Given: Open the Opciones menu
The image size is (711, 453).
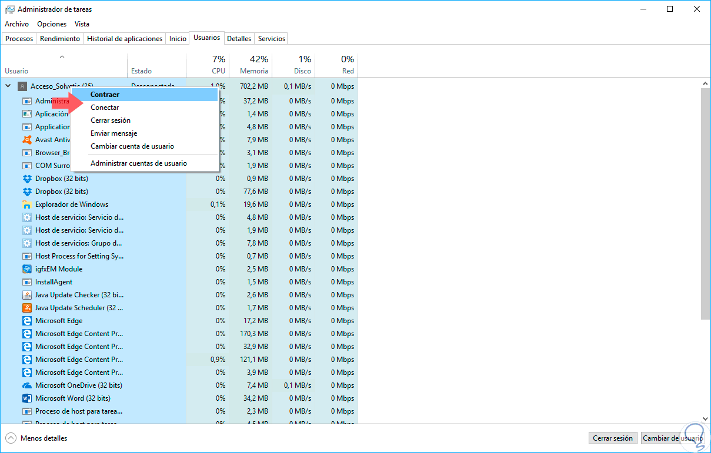Looking at the screenshot, I should (x=52, y=24).
